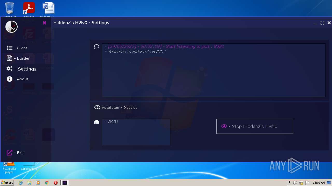Click the speech bubble log icon
Viewport: 332px width, 186px height.
96,47
